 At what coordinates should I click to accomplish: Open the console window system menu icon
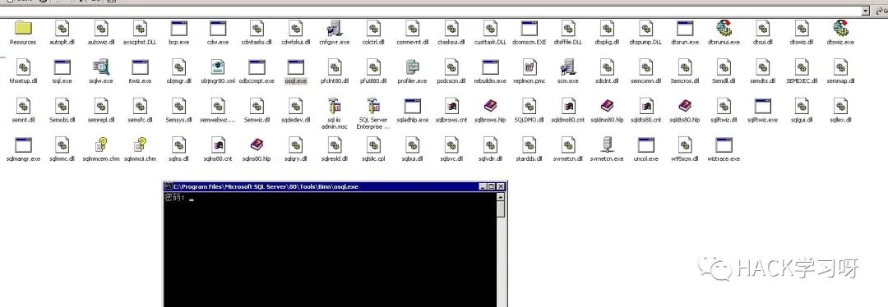pos(169,186)
